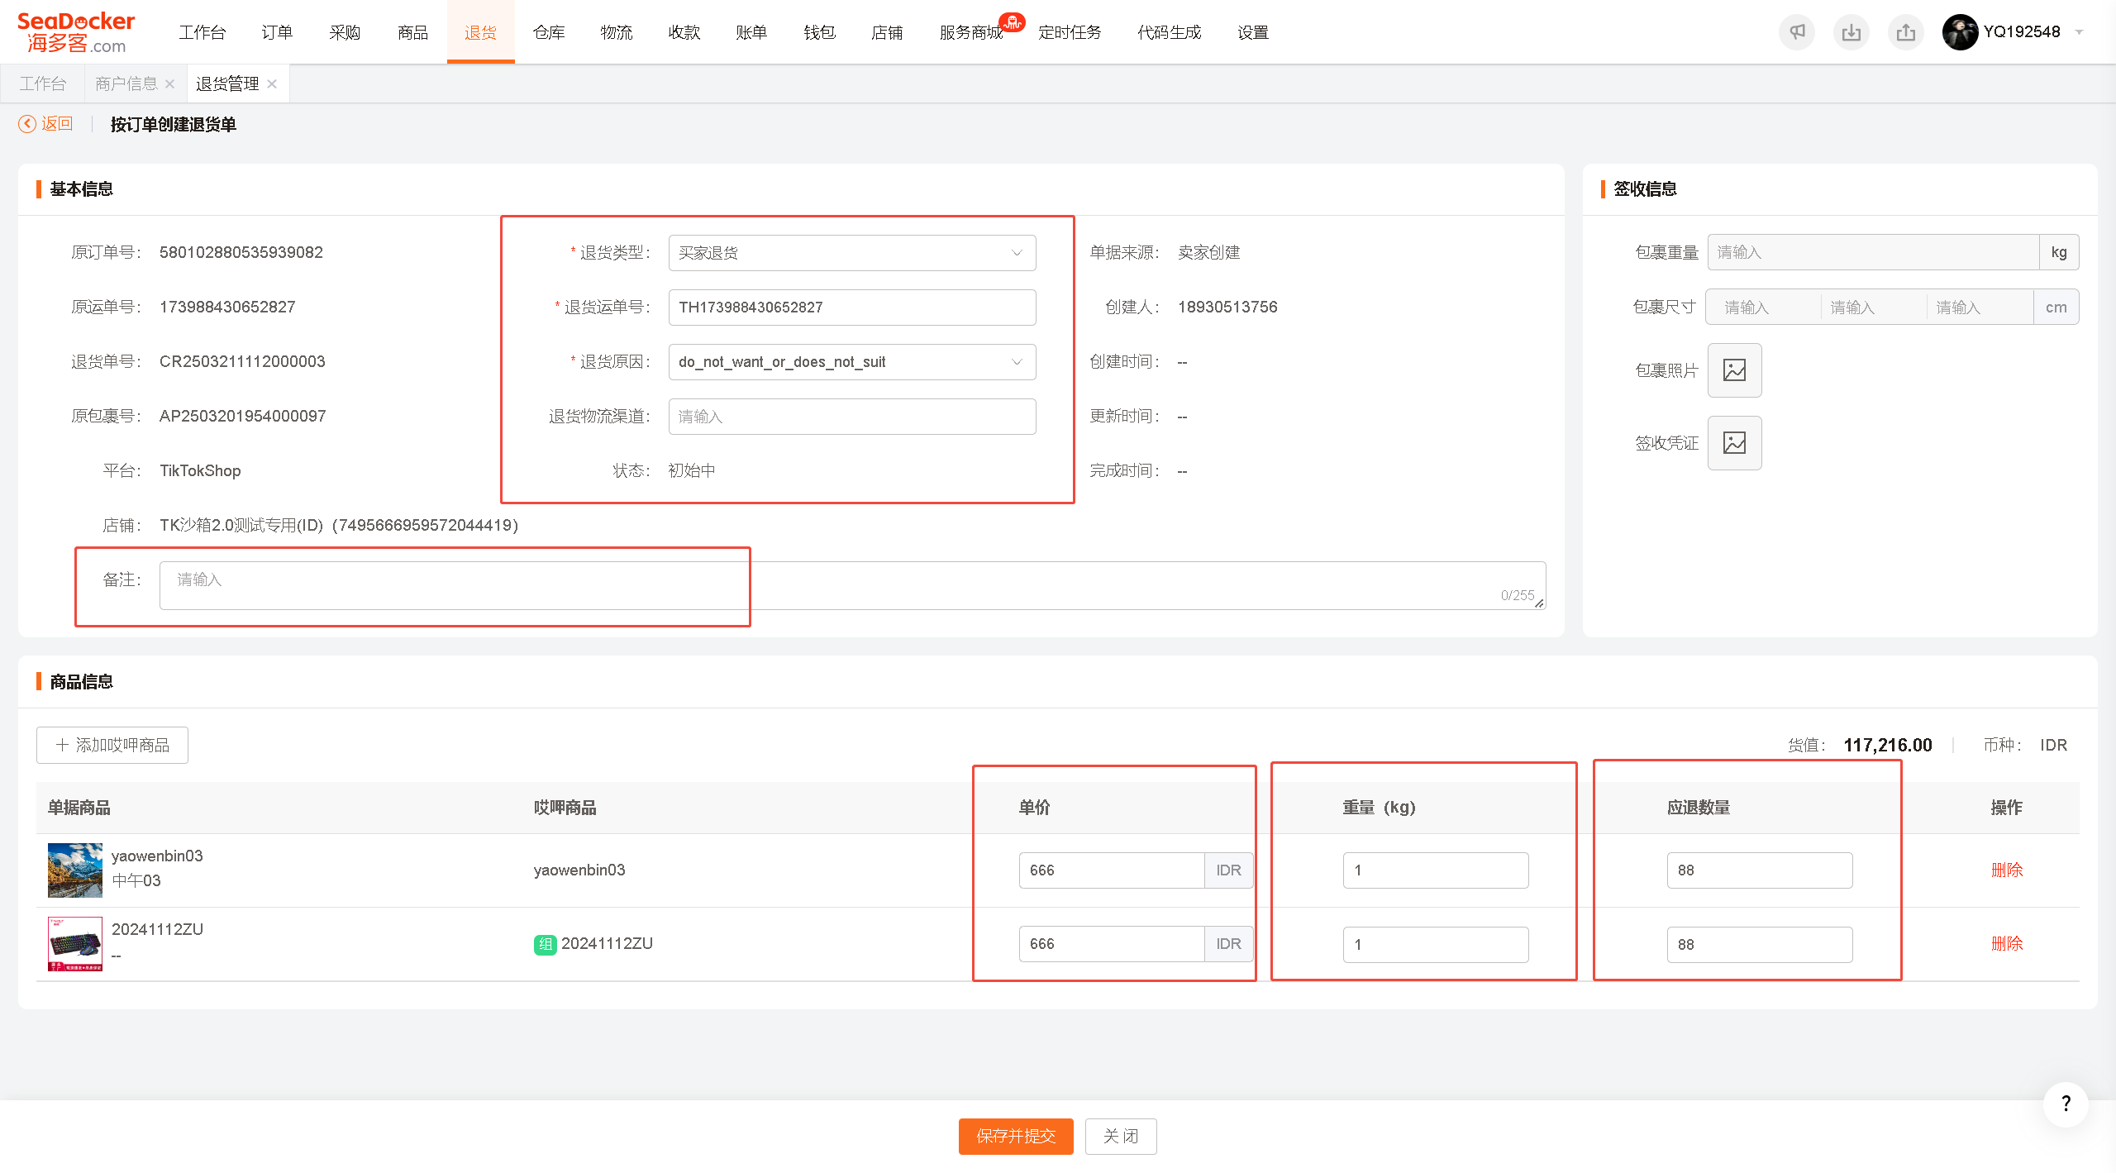Open the 代码生成 menu
Image resolution: width=2116 pixels, height=1173 pixels.
(x=1169, y=32)
